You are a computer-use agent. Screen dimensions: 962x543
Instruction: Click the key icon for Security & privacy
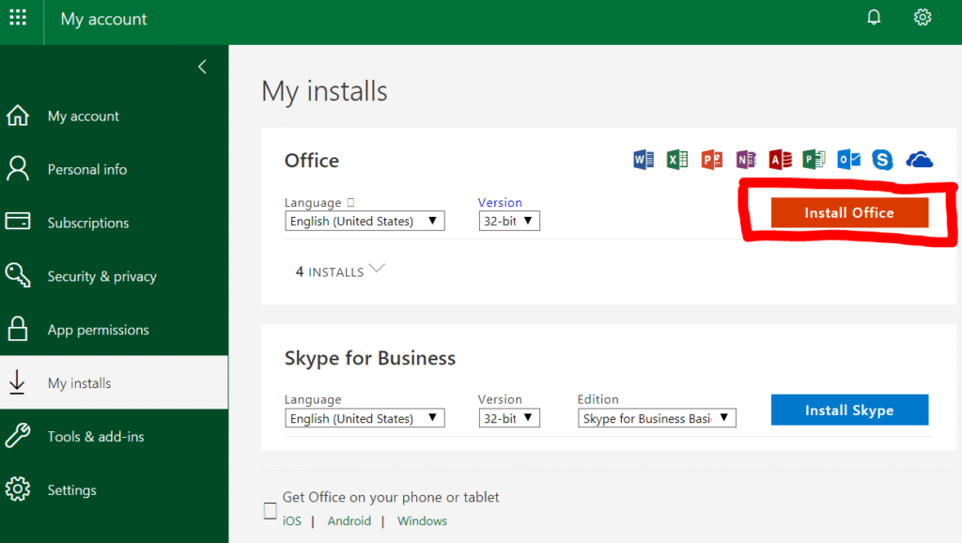(x=18, y=275)
